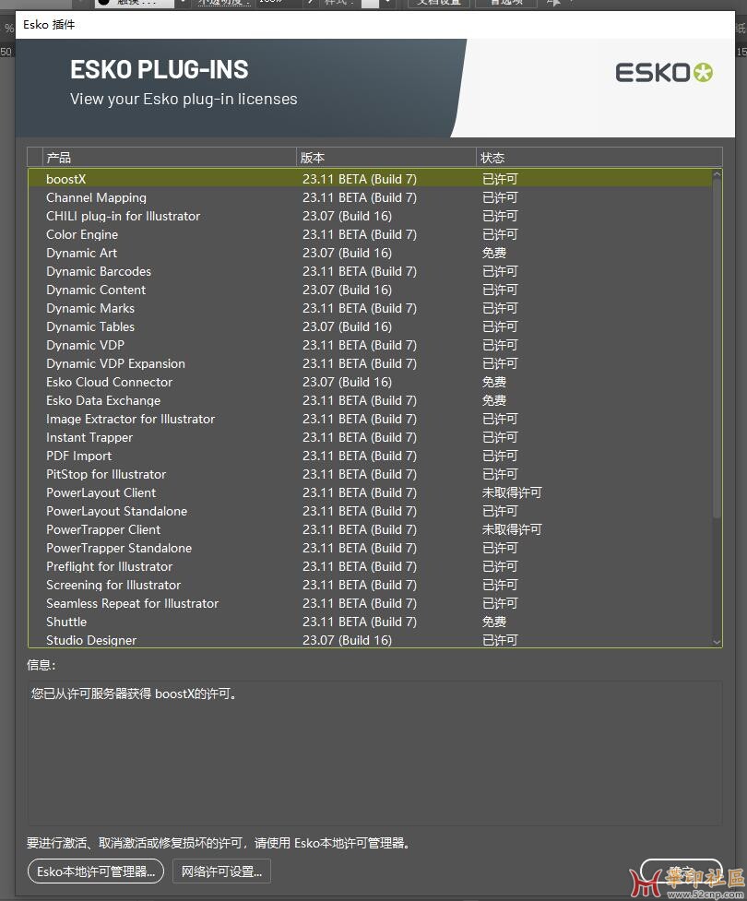Select the PowerLayout Standalone row

tap(370, 511)
